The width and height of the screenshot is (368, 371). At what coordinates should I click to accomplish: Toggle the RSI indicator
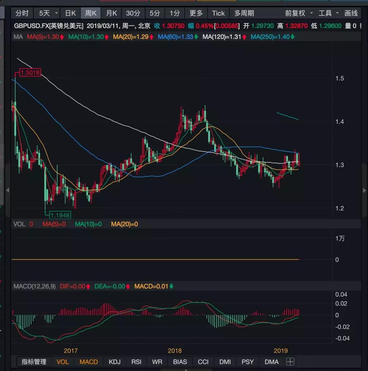pyautogui.click(x=136, y=362)
